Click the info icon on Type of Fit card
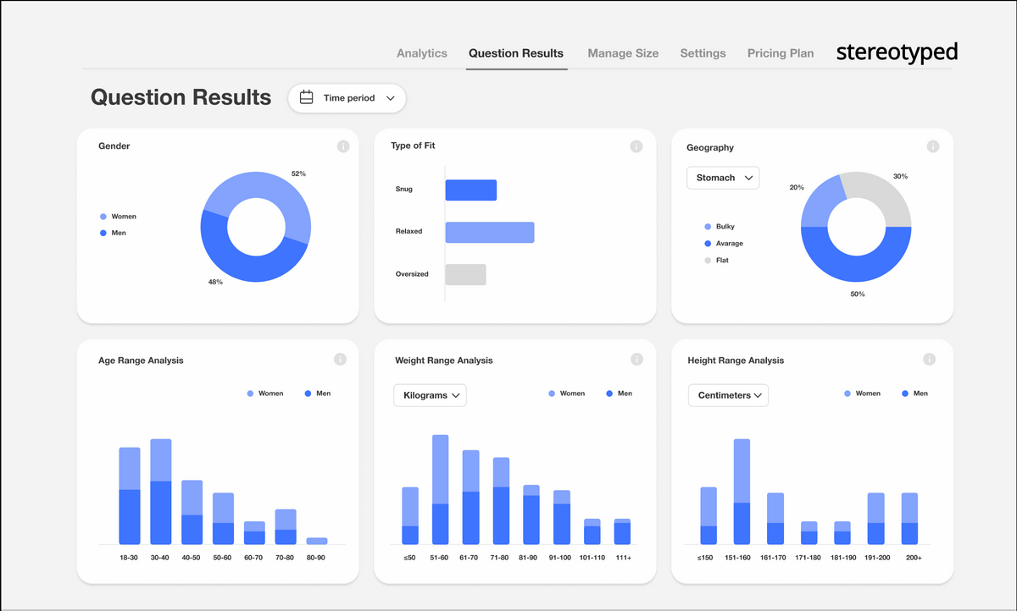Screen dimensions: 1017x611 coord(636,146)
